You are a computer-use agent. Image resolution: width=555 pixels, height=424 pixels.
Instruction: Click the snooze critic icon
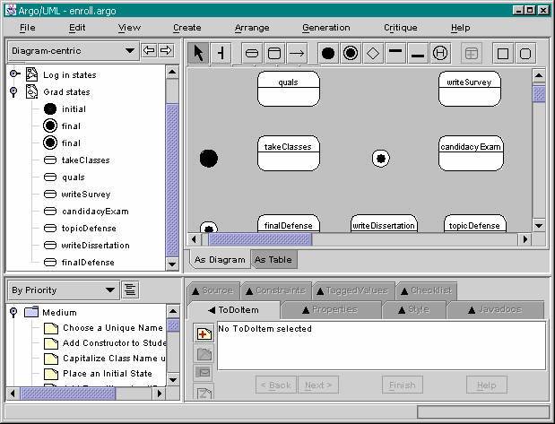pyautogui.click(x=204, y=392)
